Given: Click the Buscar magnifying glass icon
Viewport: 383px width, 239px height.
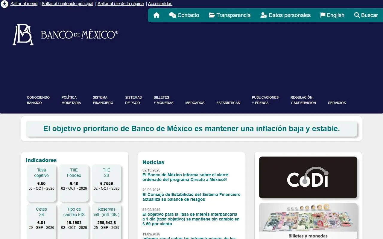Looking at the screenshot, I should [x=357, y=15].
